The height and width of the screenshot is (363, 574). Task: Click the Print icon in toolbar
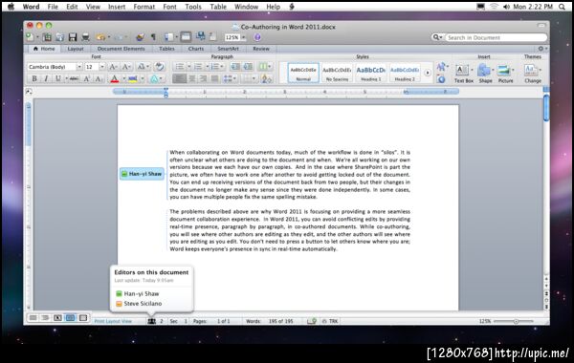pos(85,37)
